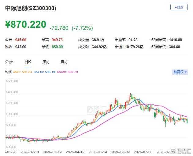The image size is (193, 156).
Task: Click the 均线 label
Action: tap(8, 72)
